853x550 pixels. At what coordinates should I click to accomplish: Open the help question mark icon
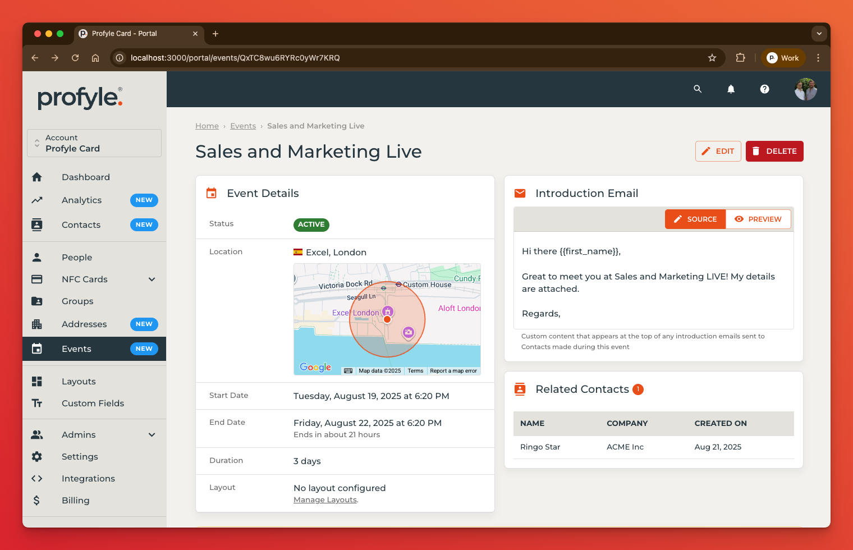(x=764, y=89)
